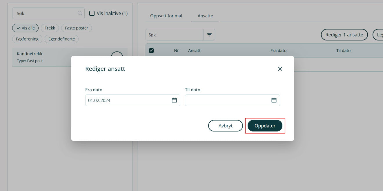The image size is (383, 191).
Task: Switch to the Ansatte tab
Action: 205,16
